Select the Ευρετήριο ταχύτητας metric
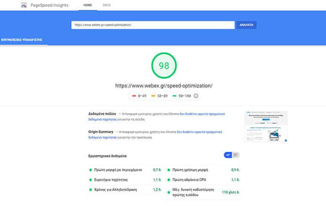The width and height of the screenshot is (326, 206). point(125,180)
